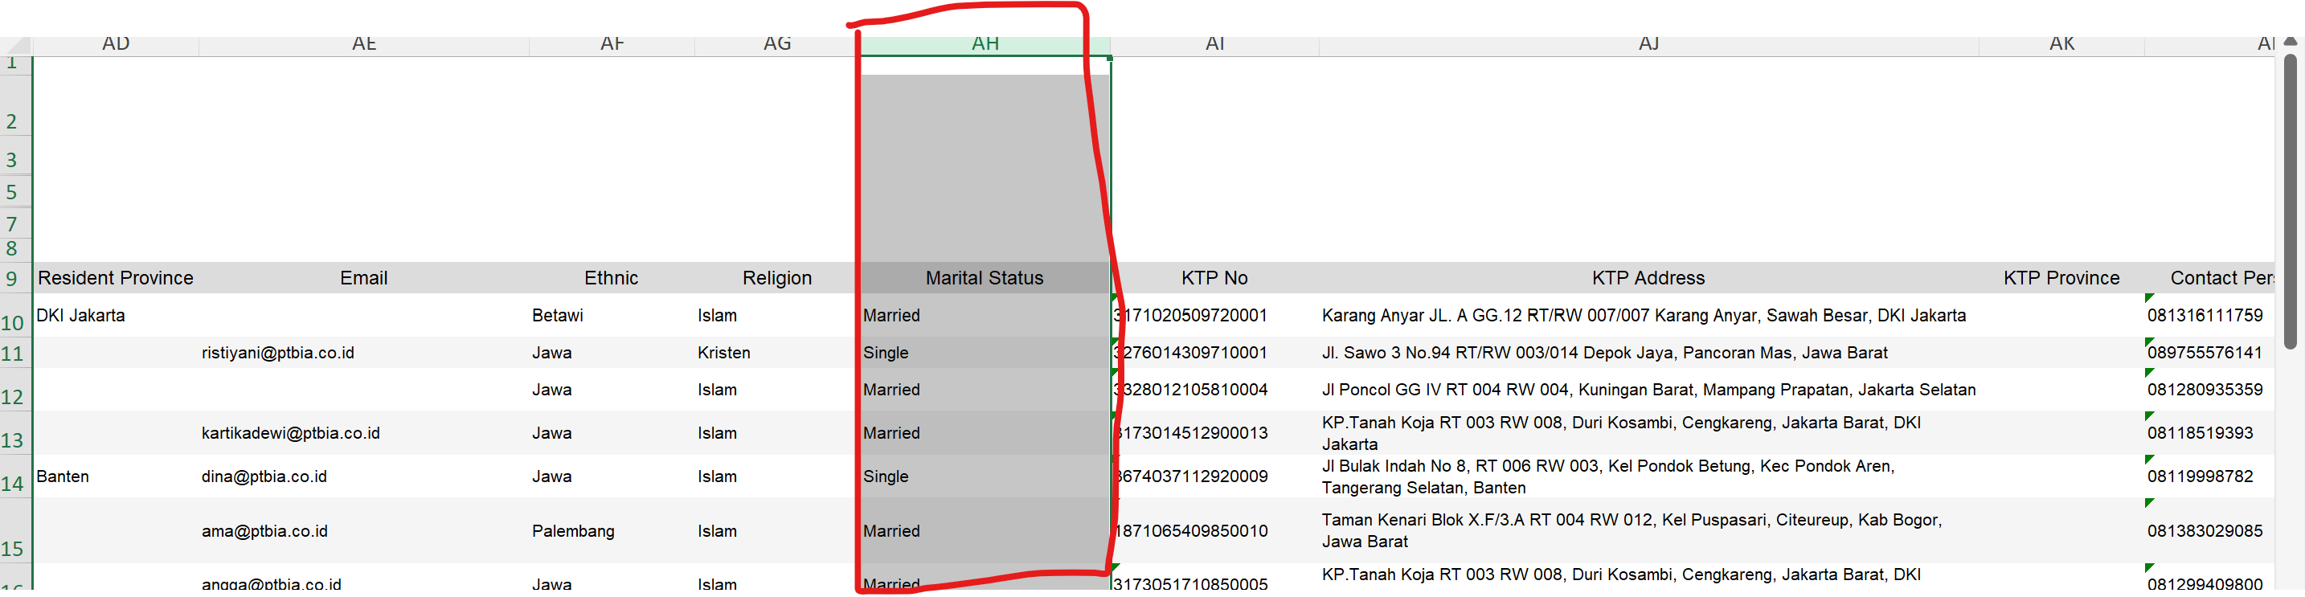Image resolution: width=2305 pixels, height=597 pixels.
Task: Click the 'Resident Province' header cell
Action: click(116, 278)
